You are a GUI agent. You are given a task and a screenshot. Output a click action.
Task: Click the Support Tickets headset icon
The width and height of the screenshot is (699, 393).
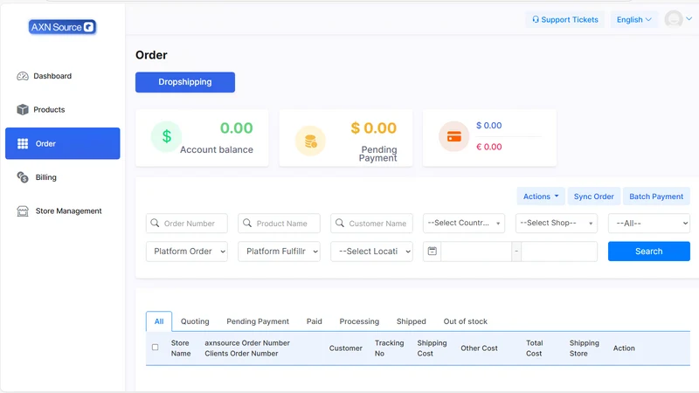point(536,19)
